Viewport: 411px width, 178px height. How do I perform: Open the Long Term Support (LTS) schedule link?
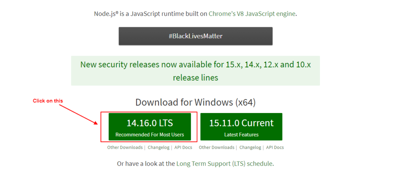(224, 164)
